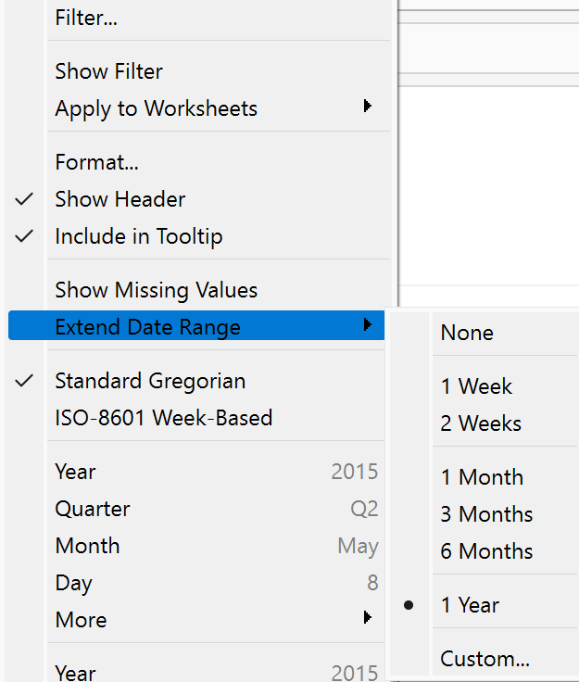Expand Apply to Worksheets submenu
The height and width of the screenshot is (682, 579).
[156, 108]
